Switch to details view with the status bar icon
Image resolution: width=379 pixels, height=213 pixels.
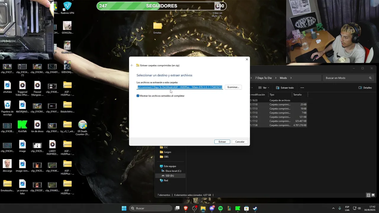[368, 195]
